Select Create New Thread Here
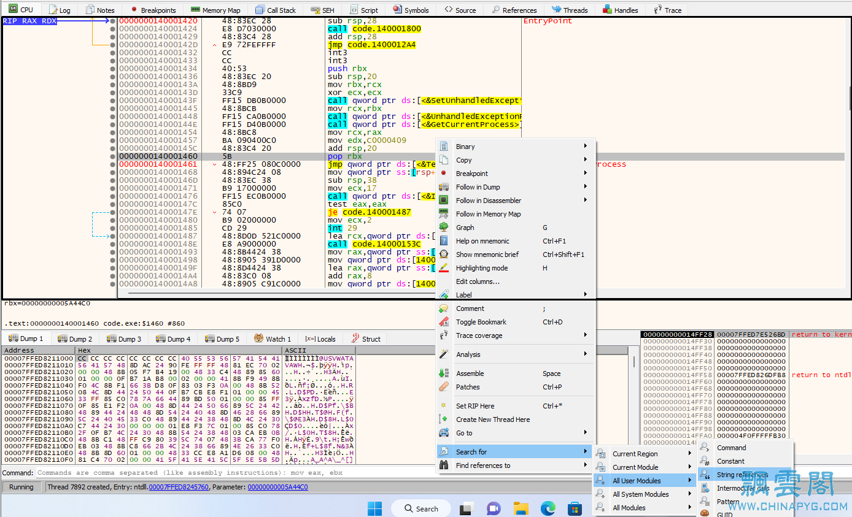852x517 pixels. pyautogui.click(x=516, y=419)
